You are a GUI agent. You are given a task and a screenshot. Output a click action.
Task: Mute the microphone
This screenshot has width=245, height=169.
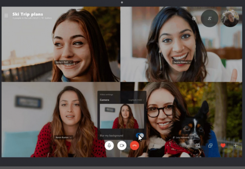tap(109, 145)
